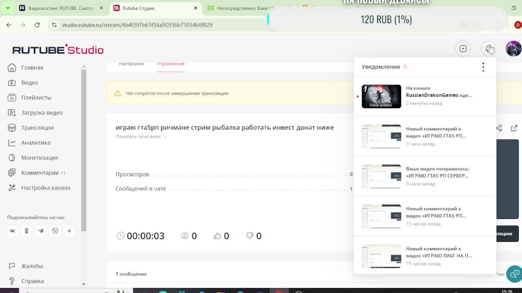Click the likes counter thumbs-up
The height and width of the screenshot is (293, 522).
[x=221, y=236]
